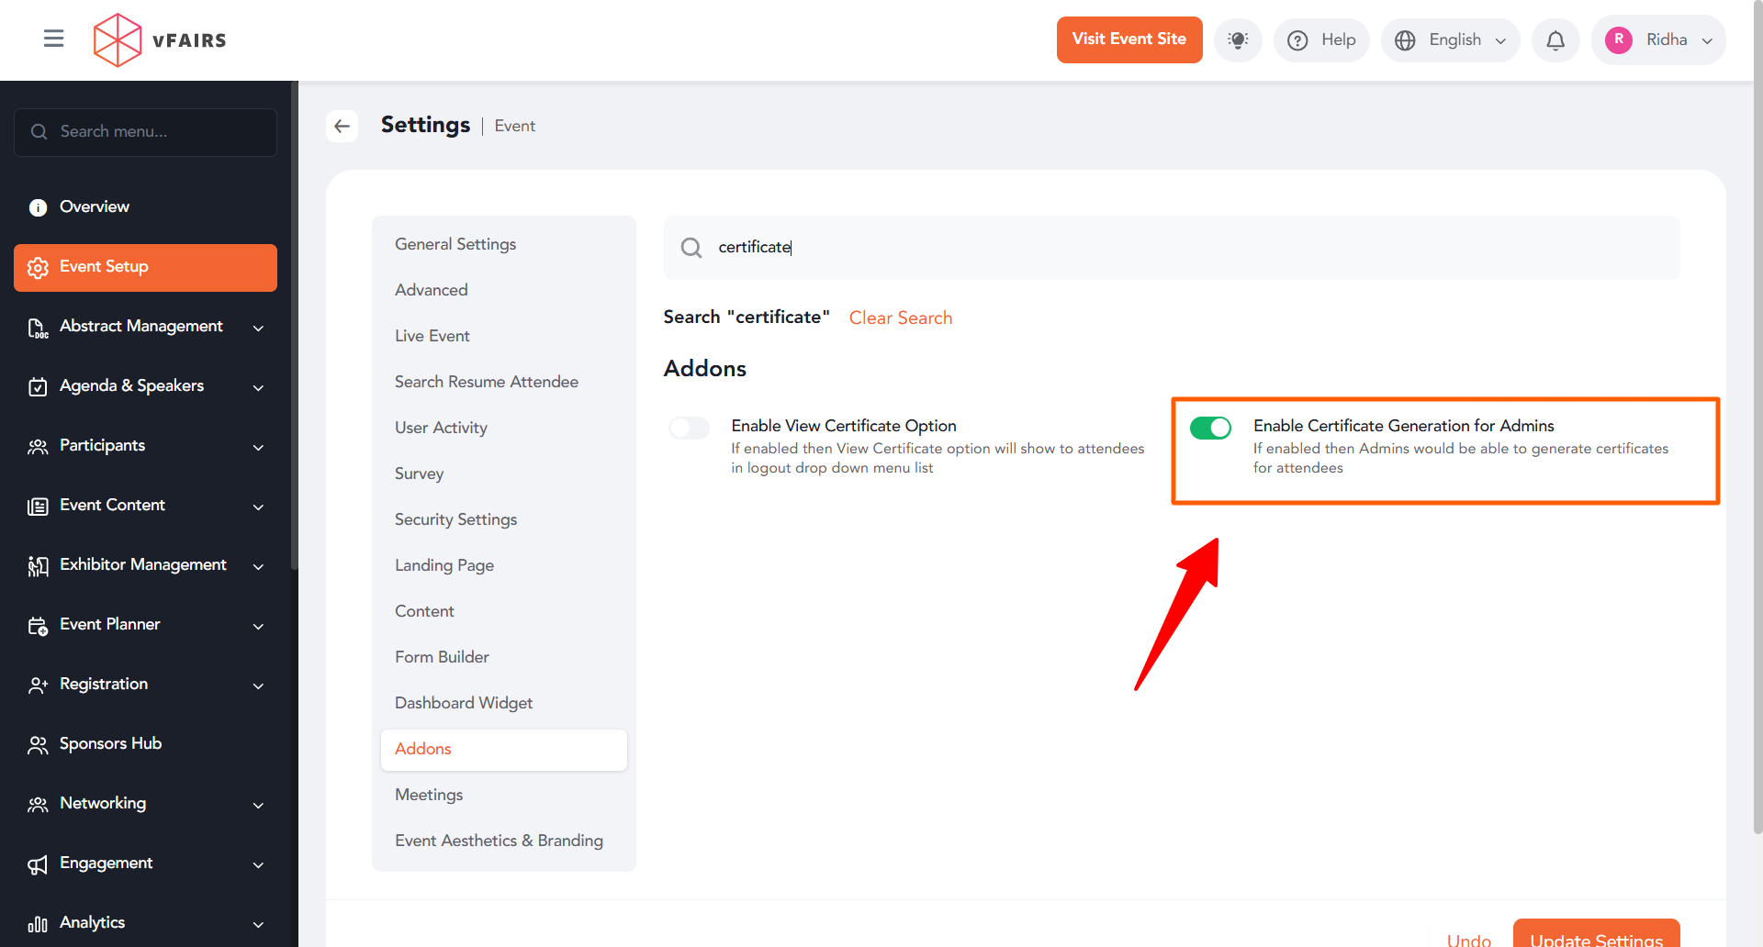Open the English language dropdown
Viewport: 1763px width, 947px height.
coord(1450,40)
